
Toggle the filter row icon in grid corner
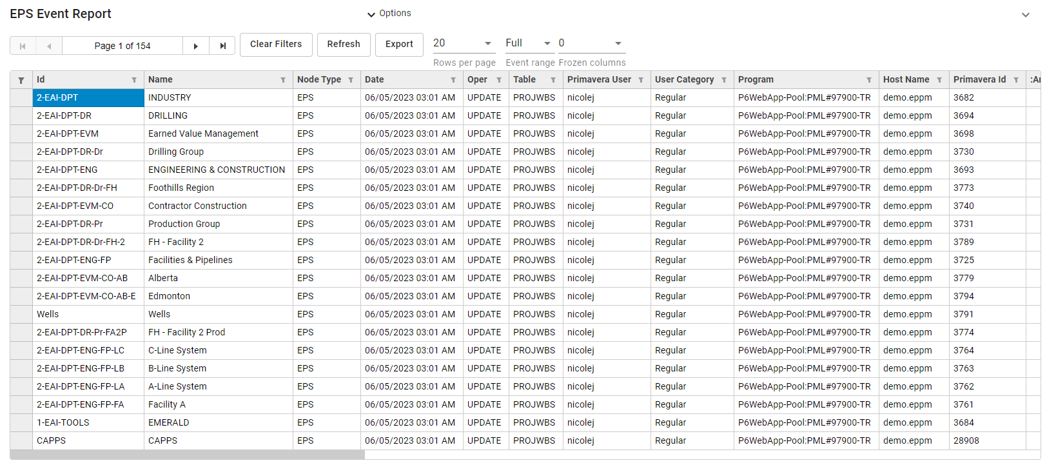pyautogui.click(x=21, y=80)
